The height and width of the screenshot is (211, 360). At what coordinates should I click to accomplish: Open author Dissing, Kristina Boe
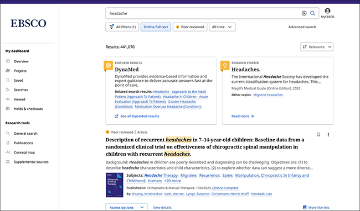[147, 194]
